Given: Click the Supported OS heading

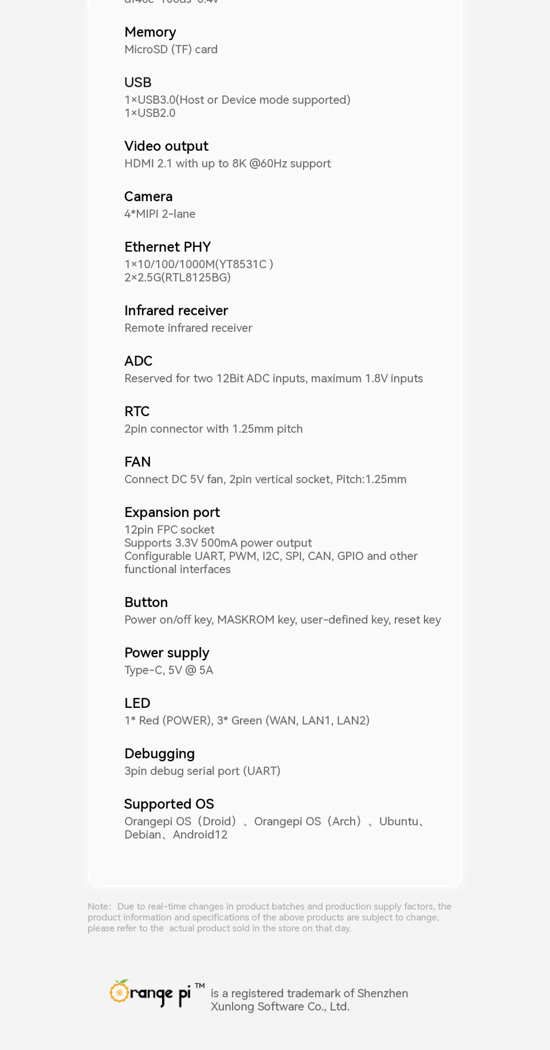Looking at the screenshot, I should 169,804.
